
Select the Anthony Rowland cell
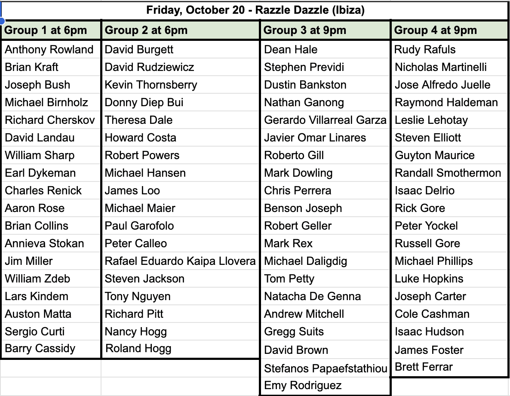tap(52, 49)
